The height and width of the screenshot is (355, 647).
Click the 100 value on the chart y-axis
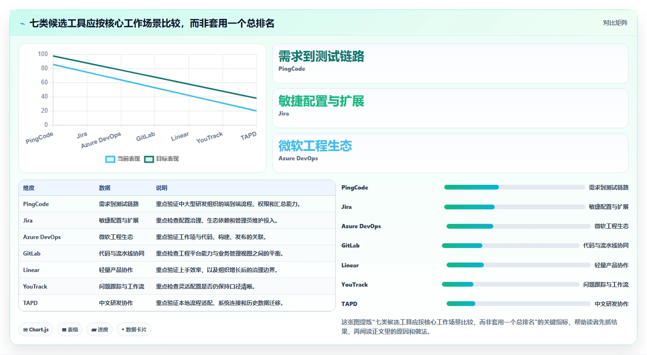click(43, 54)
